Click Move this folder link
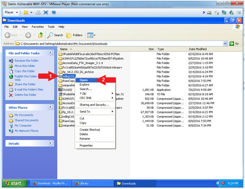The image size is (245, 189). point(25,66)
